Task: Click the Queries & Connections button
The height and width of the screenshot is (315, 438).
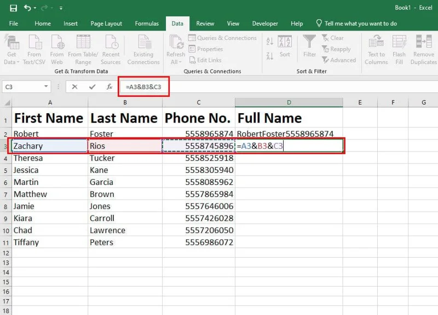Action: tap(222, 38)
